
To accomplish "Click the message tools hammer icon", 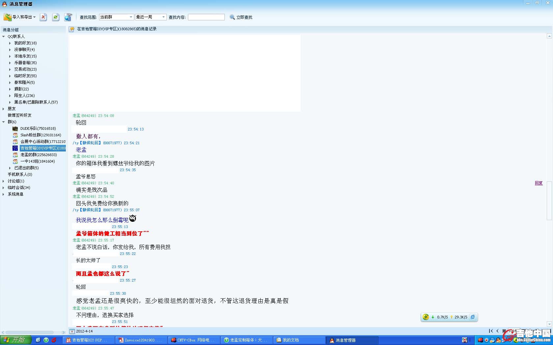I will click(x=68, y=17).
